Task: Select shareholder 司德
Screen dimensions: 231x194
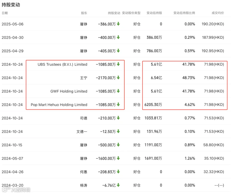Action: (83, 118)
